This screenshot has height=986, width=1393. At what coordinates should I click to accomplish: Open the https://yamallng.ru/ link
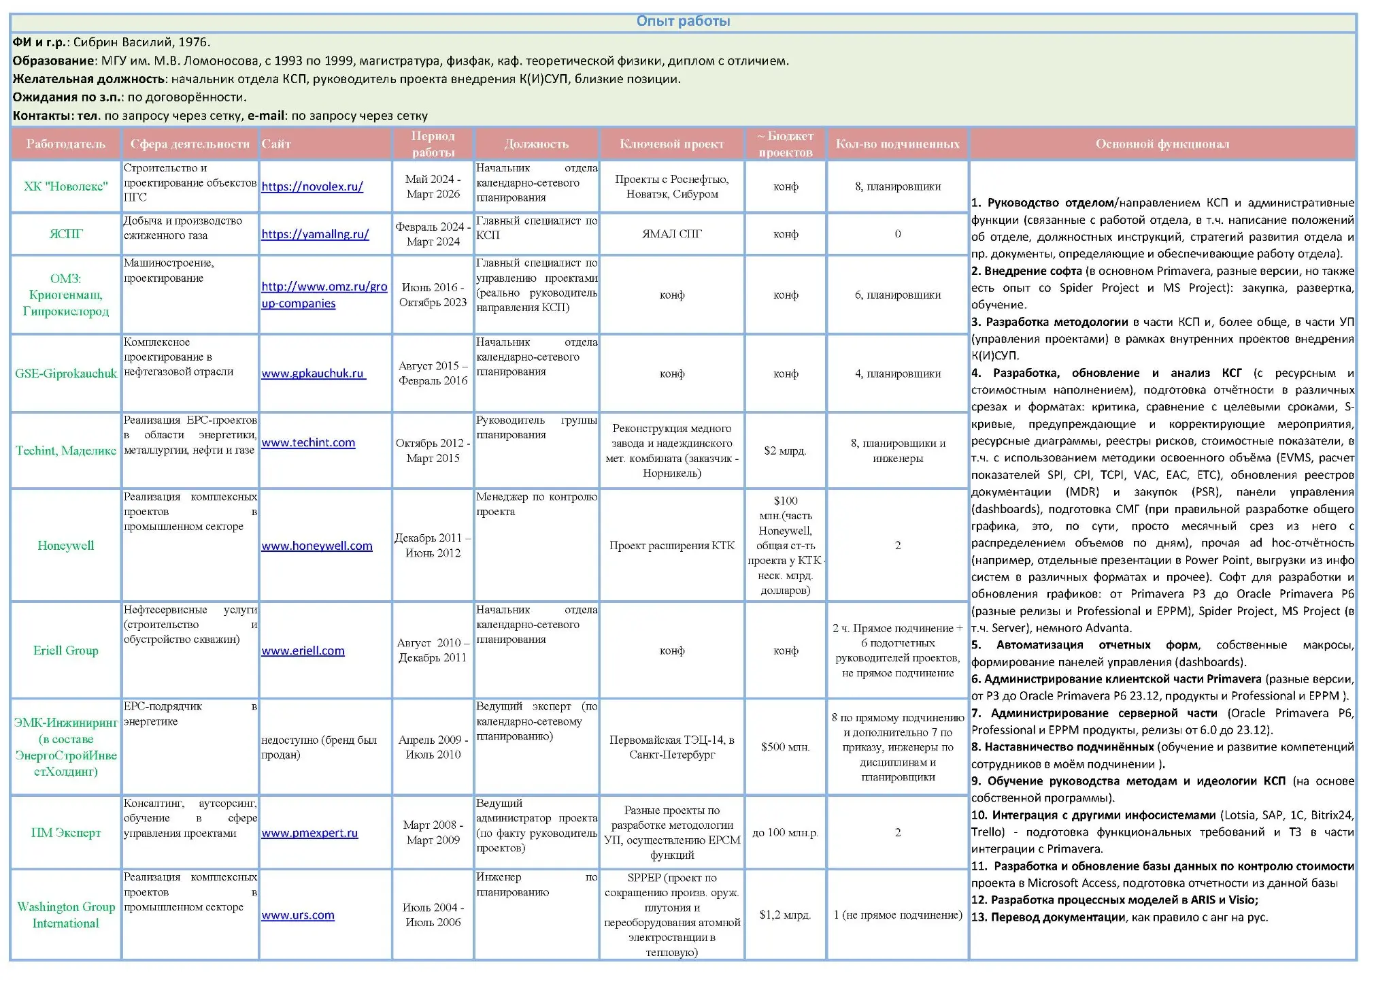pos(315,234)
